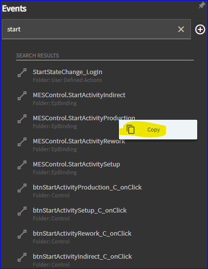This screenshot has width=208, height=269.
Task: Click the SEARCH RESULTS heading
Action: click(x=38, y=55)
